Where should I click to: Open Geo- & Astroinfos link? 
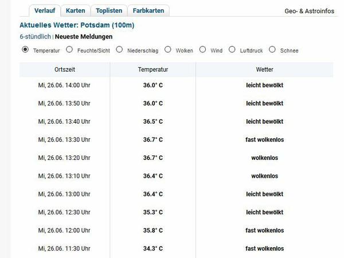coord(310,11)
